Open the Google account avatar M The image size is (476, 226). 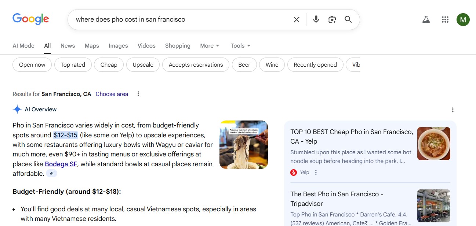[x=463, y=20]
